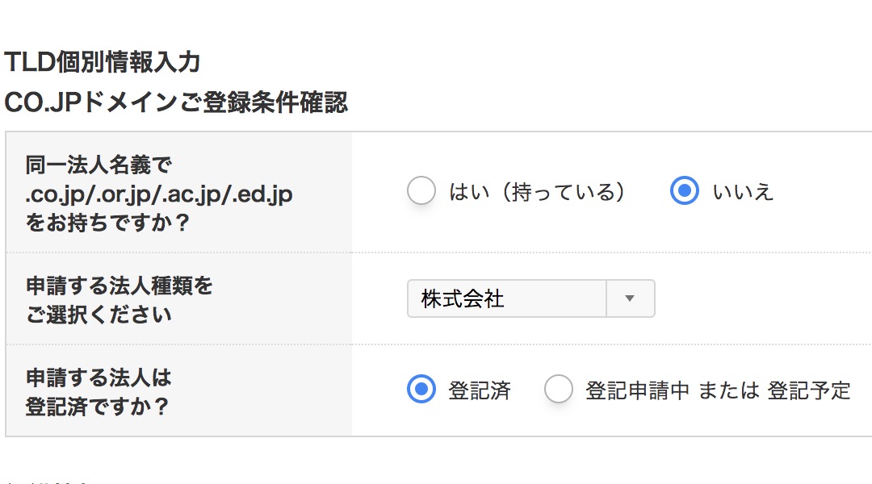
Task: Open the dropdown arrow beside 株式会社
Action: 630,299
